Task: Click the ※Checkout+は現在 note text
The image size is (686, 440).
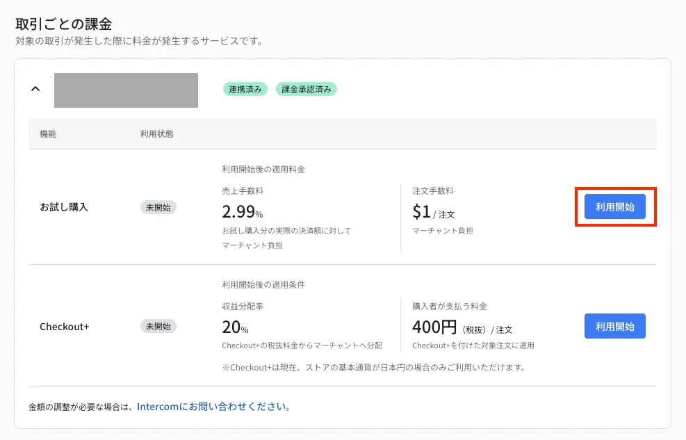Action: 374,368
